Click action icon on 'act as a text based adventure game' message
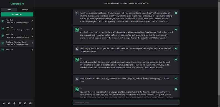The width and height of the screenshot is (220, 107). tap(176, 13)
